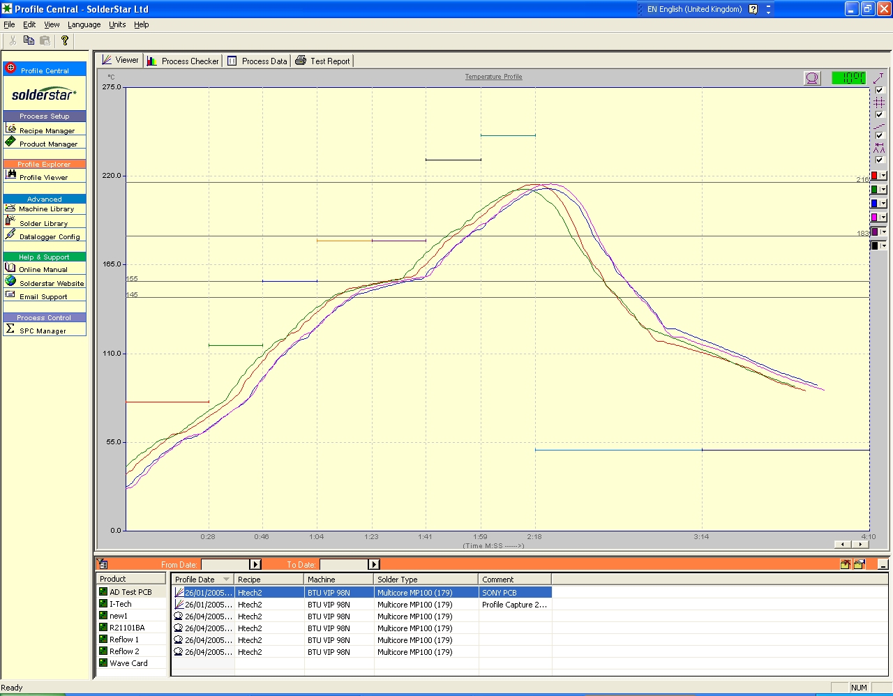Open Machine Library under Advanced
The height and width of the screenshot is (696, 893).
45,209
